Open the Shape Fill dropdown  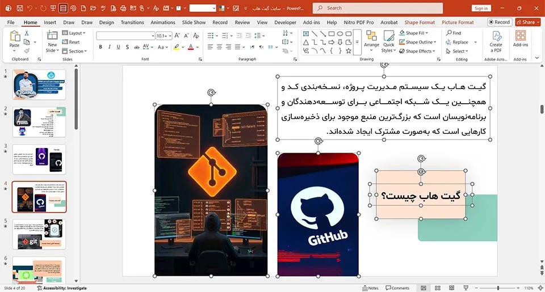coord(414,33)
